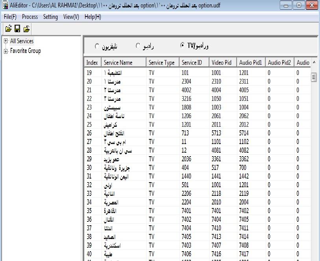Open the Help(H) menu
This screenshot has width=320, height=261.
pyautogui.click(x=93, y=17)
